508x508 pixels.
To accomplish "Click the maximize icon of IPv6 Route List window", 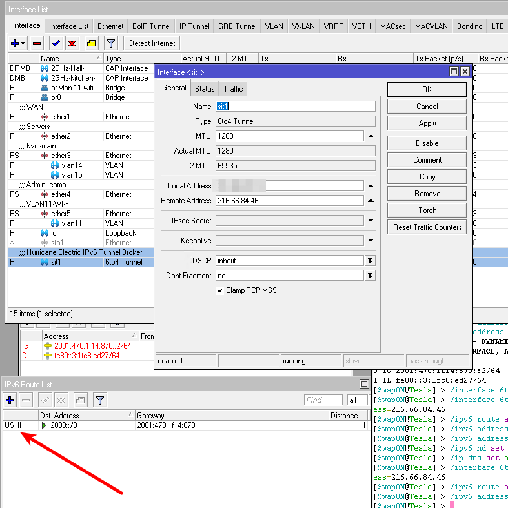I will click(364, 384).
